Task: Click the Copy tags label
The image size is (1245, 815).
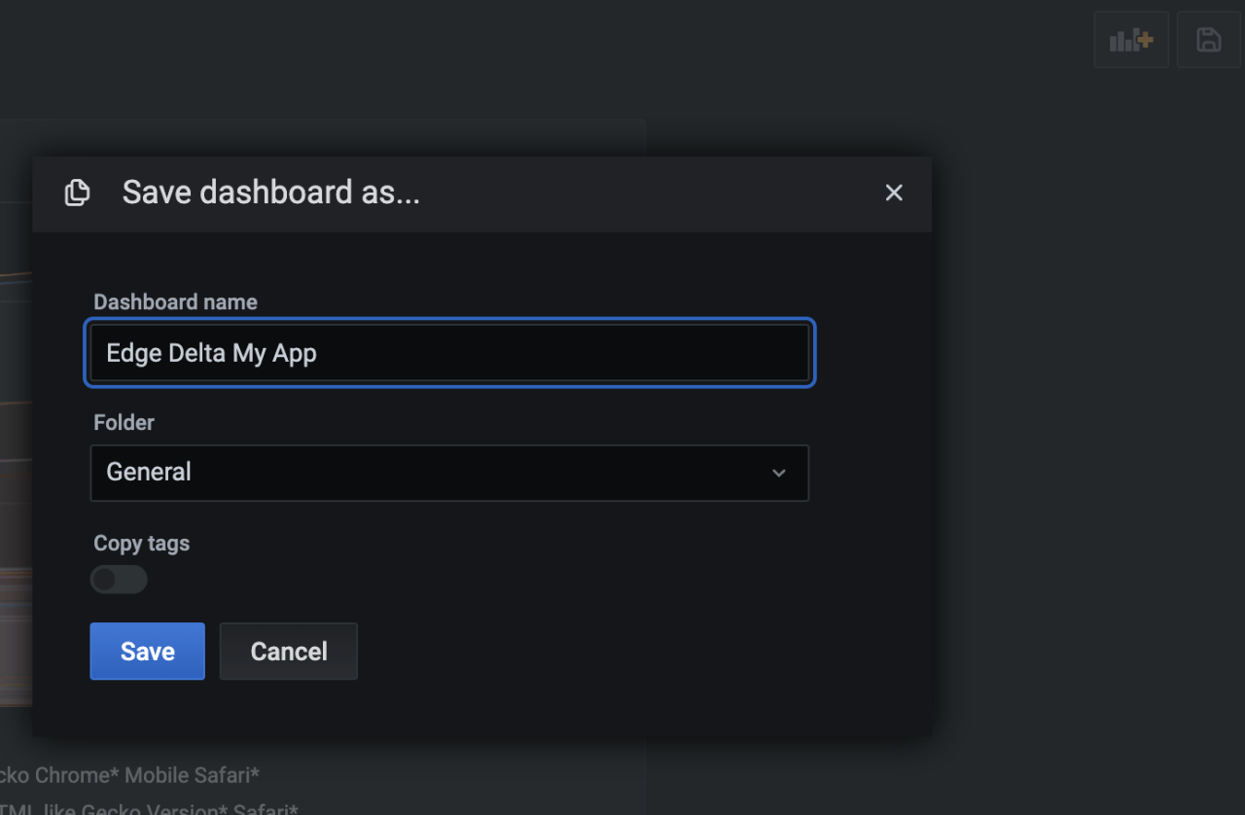Action: (141, 543)
